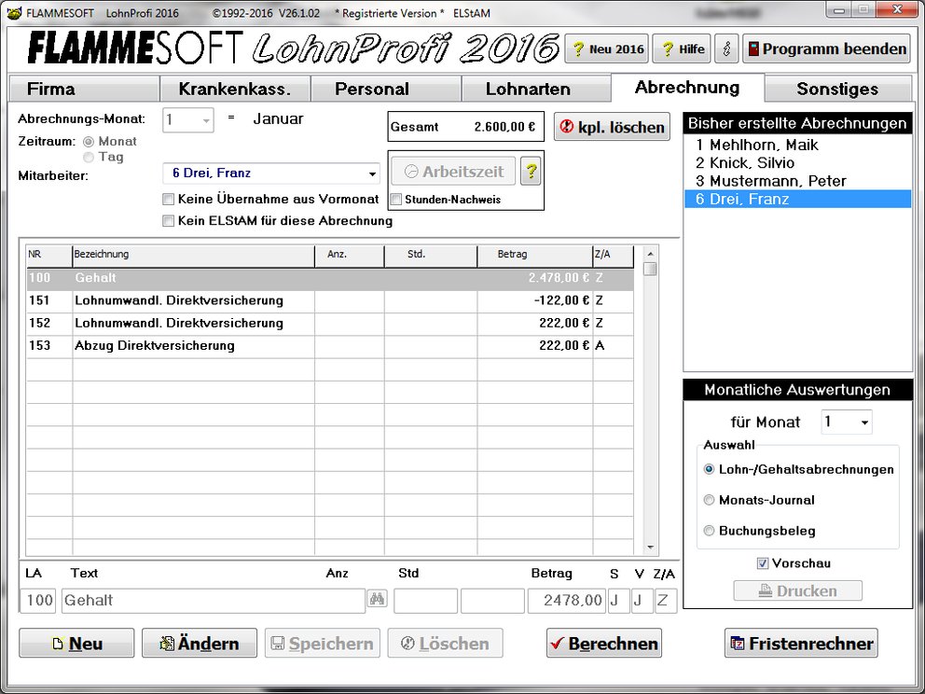Viewport: 925px width, 694px height.
Task: Click the Z/A field at bottom
Action: [x=666, y=601]
